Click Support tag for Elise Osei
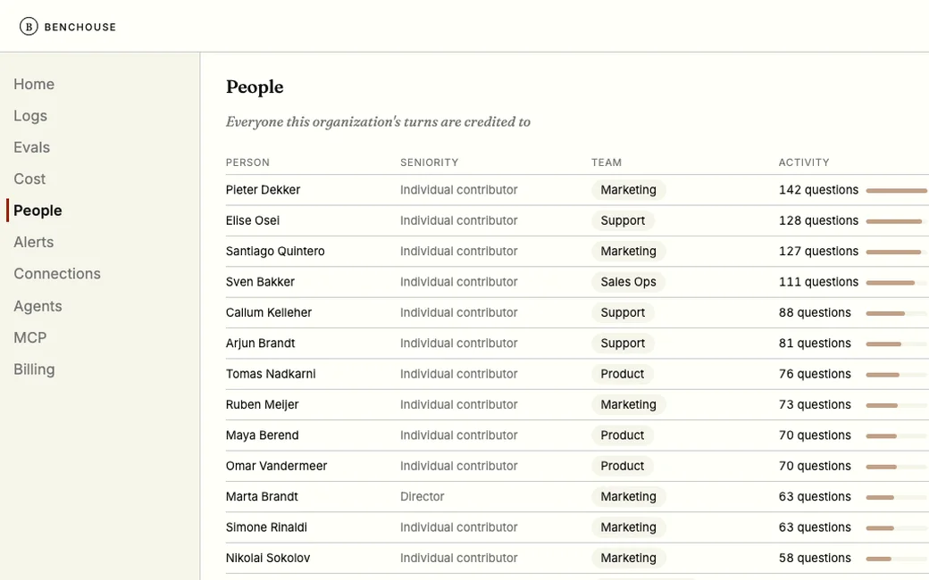929x580 pixels. pos(623,220)
